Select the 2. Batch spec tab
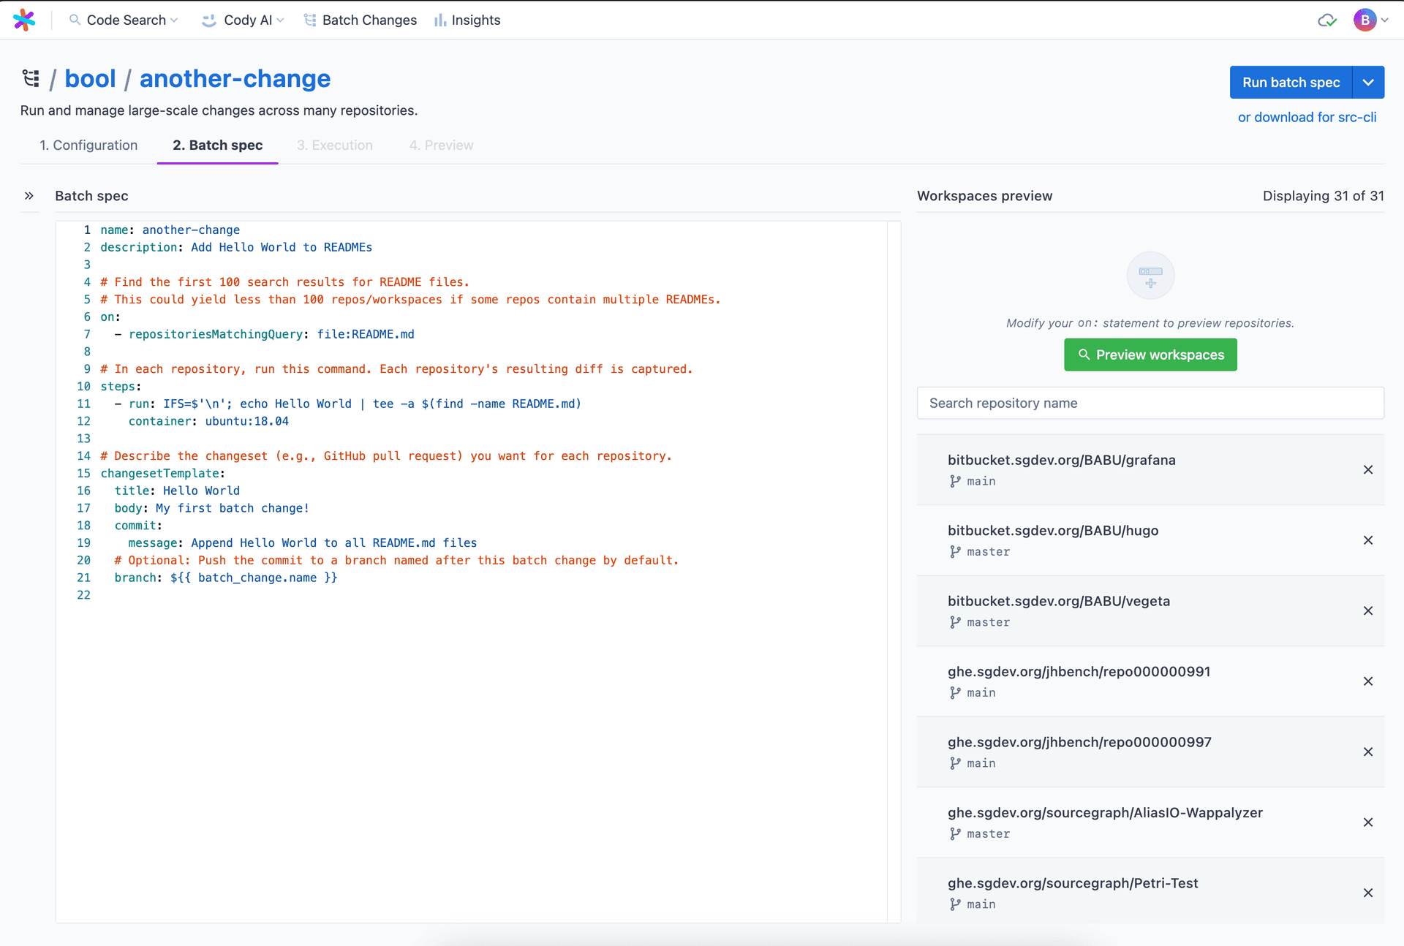1404x946 pixels. (x=217, y=145)
